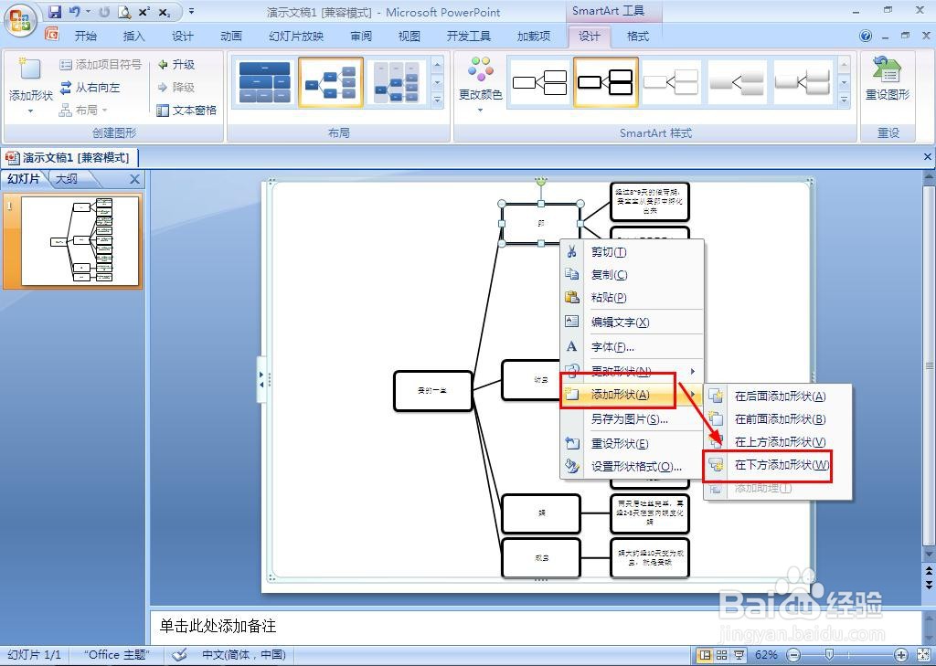The width and height of the screenshot is (936, 666).
Task: Open SmartArt Format (格式) tab
Action: pyautogui.click(x=637, y=37)
